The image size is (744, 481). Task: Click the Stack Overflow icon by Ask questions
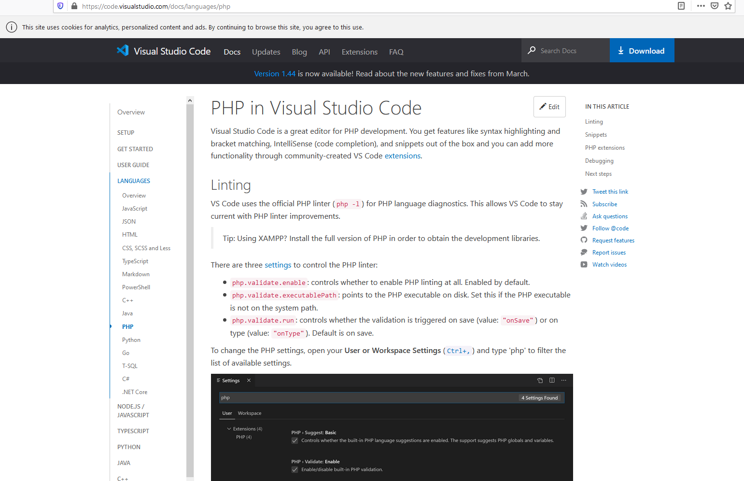pyautogui.click(x=584, y=216)
